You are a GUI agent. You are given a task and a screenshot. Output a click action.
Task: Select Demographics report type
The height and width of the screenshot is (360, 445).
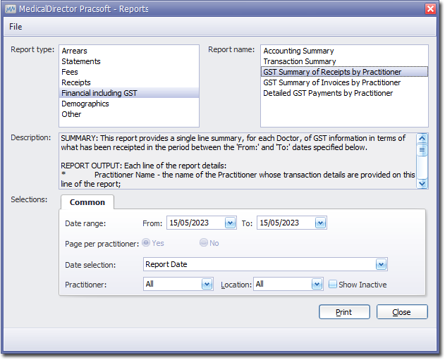(85, 104)
